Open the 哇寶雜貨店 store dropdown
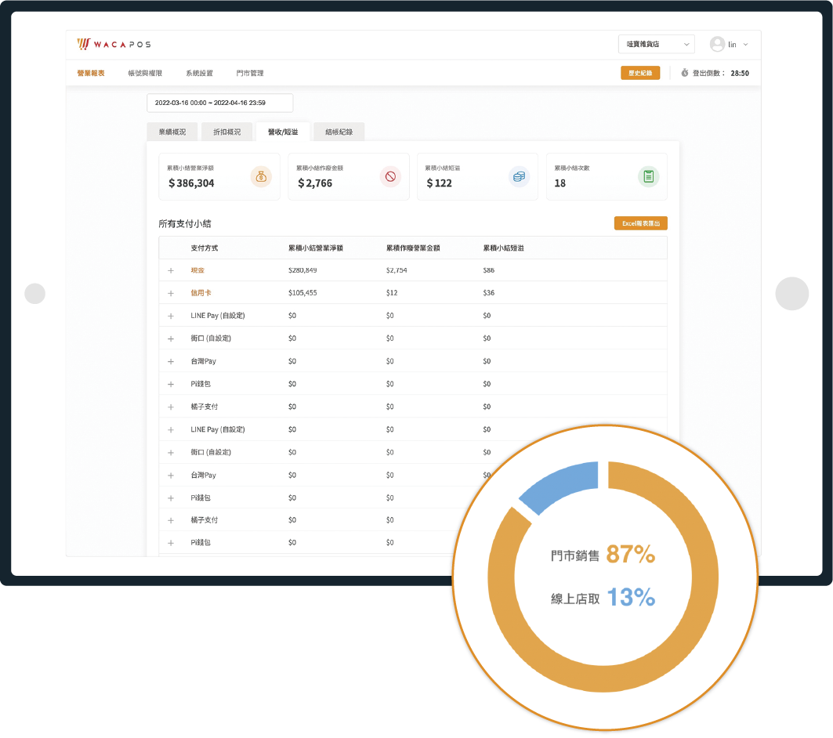This screenshot has width=833, height=738. pyautogui.click(x=655, y=45)
